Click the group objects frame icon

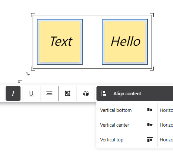[67, 93]
